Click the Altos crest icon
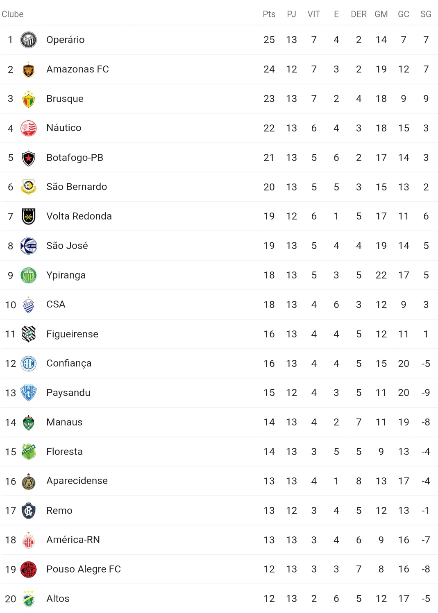 (x=29, y=599)
